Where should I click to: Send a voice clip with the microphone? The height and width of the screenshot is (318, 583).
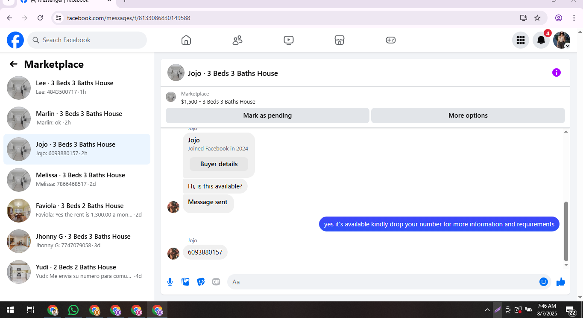(x=170, y=282)
